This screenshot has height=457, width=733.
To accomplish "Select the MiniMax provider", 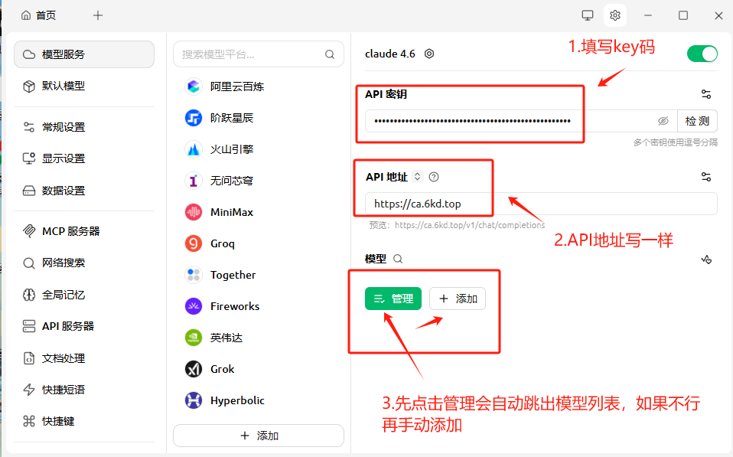I will click(259, 212).
